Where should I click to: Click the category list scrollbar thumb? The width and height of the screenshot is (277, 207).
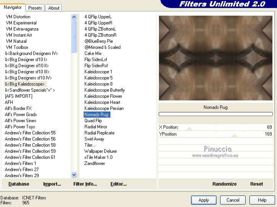tap(74, 36)
